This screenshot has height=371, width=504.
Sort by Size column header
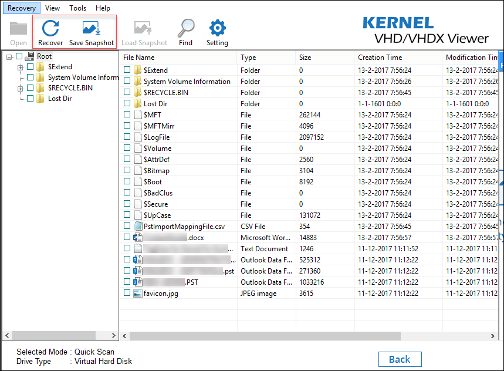pyautogui.click(x=325, y=58)
